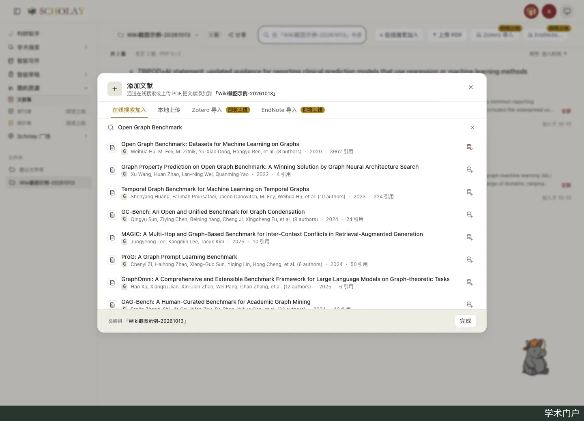Clear the search query text
This screenshot has height=421, width=584.
[472, 127]
